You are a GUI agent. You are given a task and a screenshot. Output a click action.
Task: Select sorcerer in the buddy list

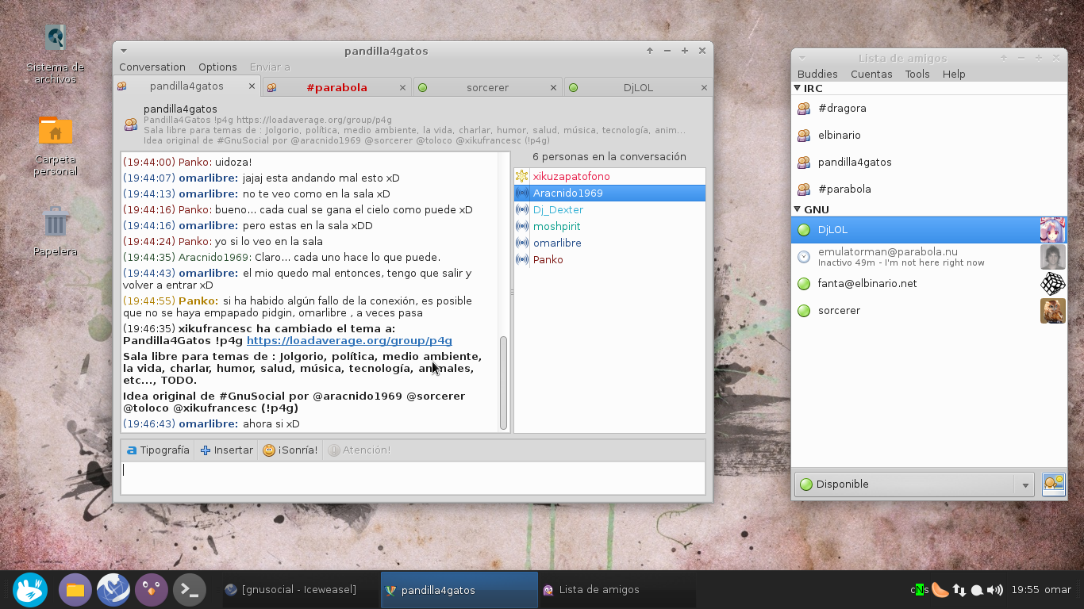coord(929,310)
